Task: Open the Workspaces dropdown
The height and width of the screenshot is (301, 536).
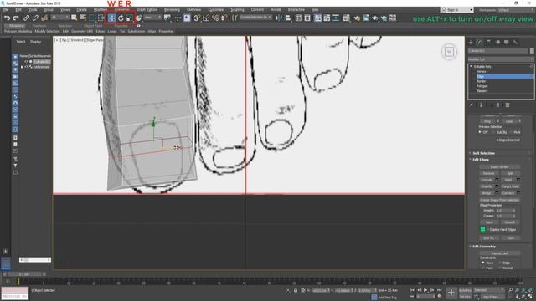Action: click(x=516, y=10)
